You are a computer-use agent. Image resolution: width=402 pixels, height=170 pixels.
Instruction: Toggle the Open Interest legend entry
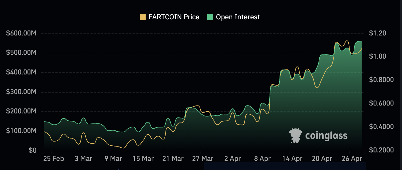[234, 17]
